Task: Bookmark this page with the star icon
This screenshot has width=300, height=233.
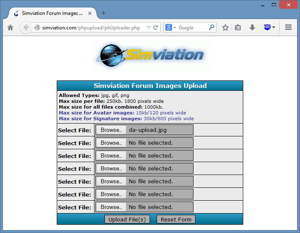Action: (x=225, y=27)
